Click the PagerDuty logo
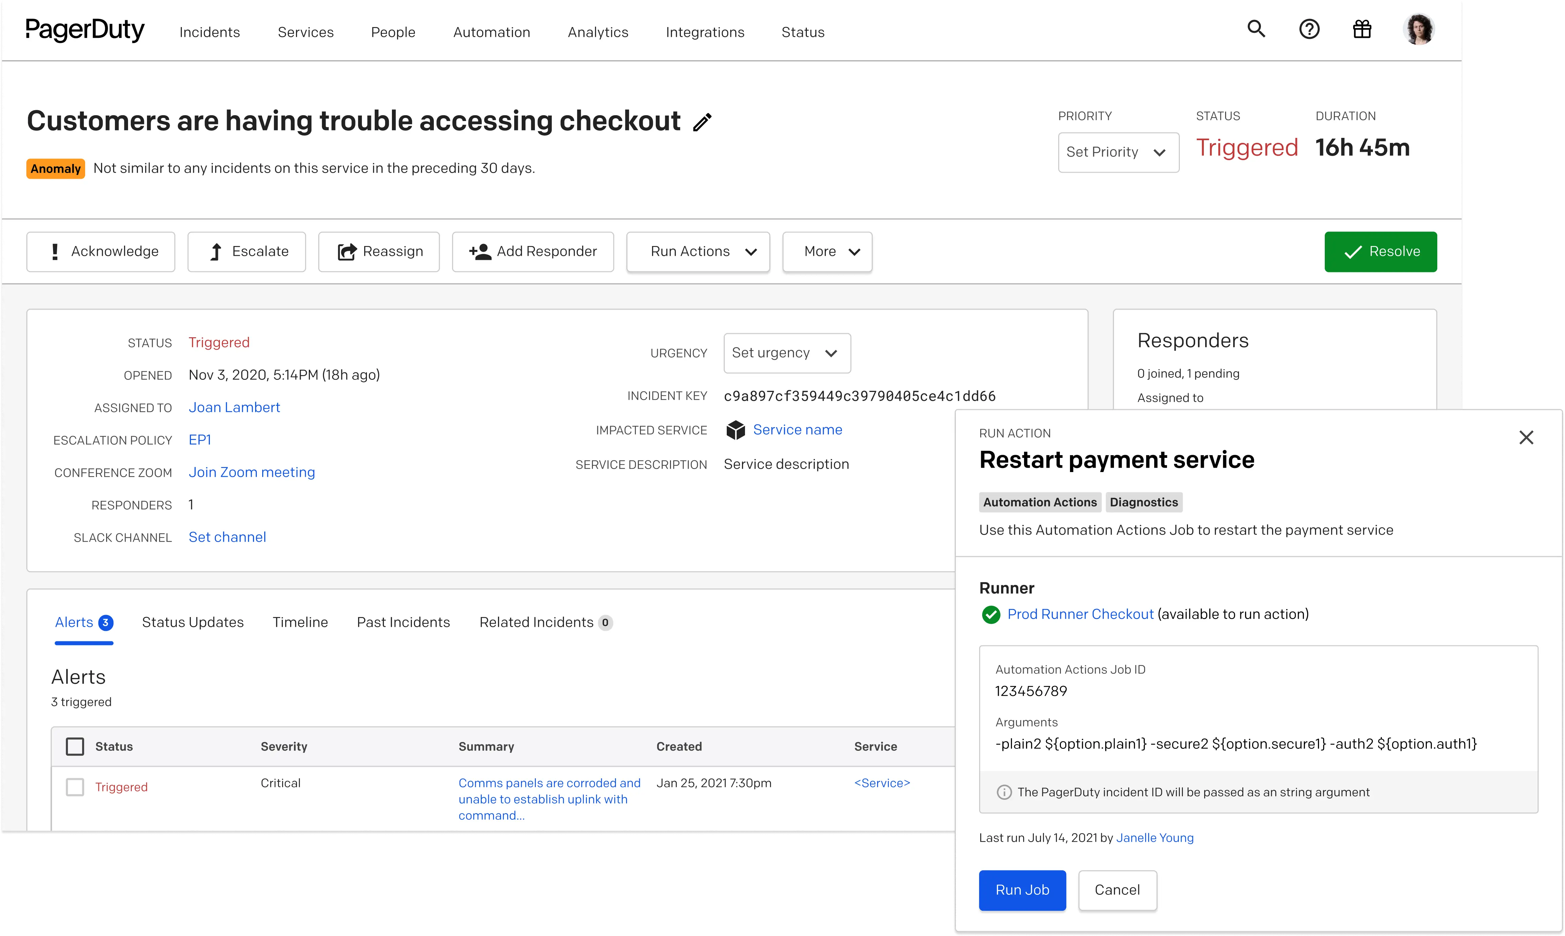The image size is (1565, 936). 84,30
